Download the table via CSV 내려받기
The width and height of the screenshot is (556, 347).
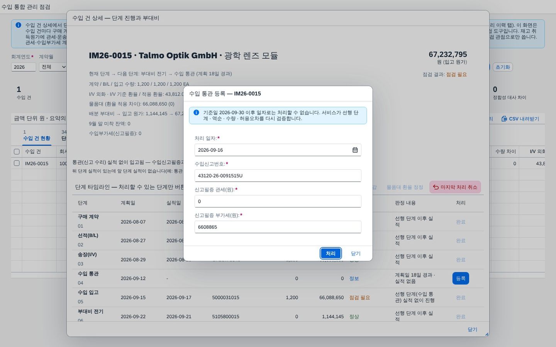(520, 119)
